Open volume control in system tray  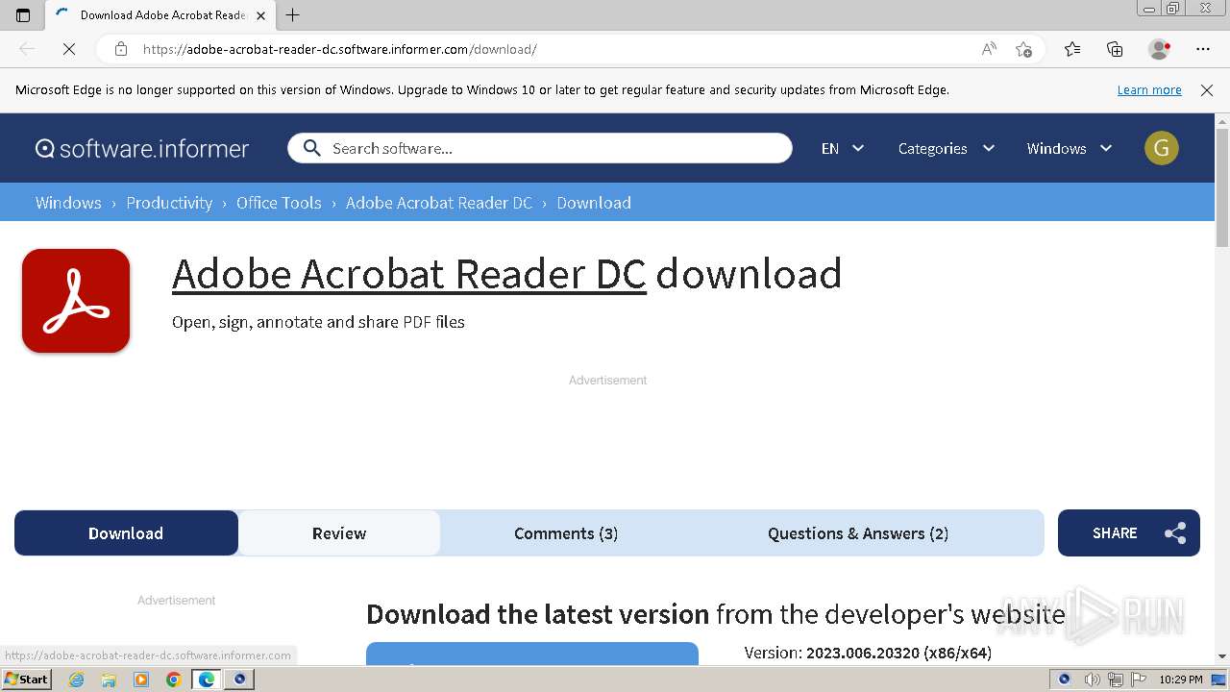click(x=1093, y=680)
